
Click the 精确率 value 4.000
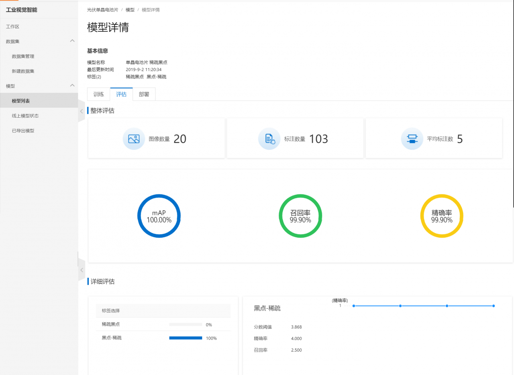click(296, 339)
